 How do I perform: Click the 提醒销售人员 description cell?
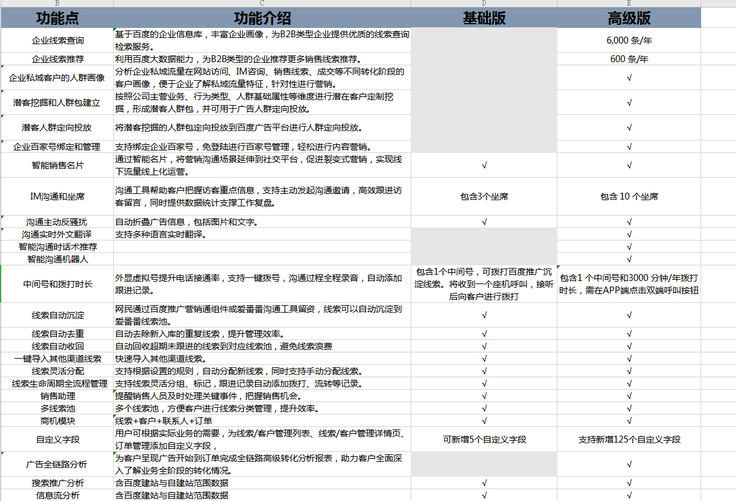pos(262,396)
